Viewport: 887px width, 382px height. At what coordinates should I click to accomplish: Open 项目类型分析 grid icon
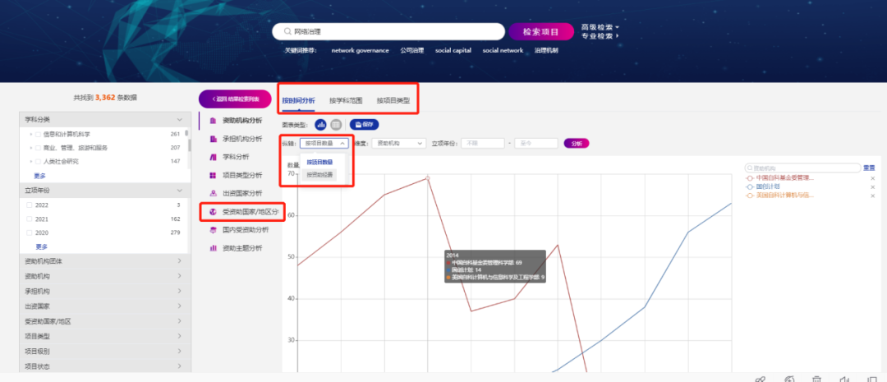pos(213,175)
